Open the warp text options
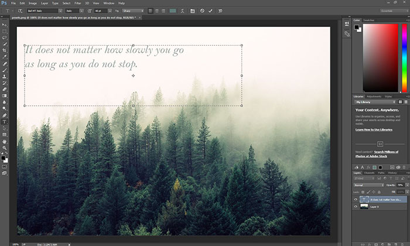The width and height of the screenshot is (410, 246). (183, 11)
